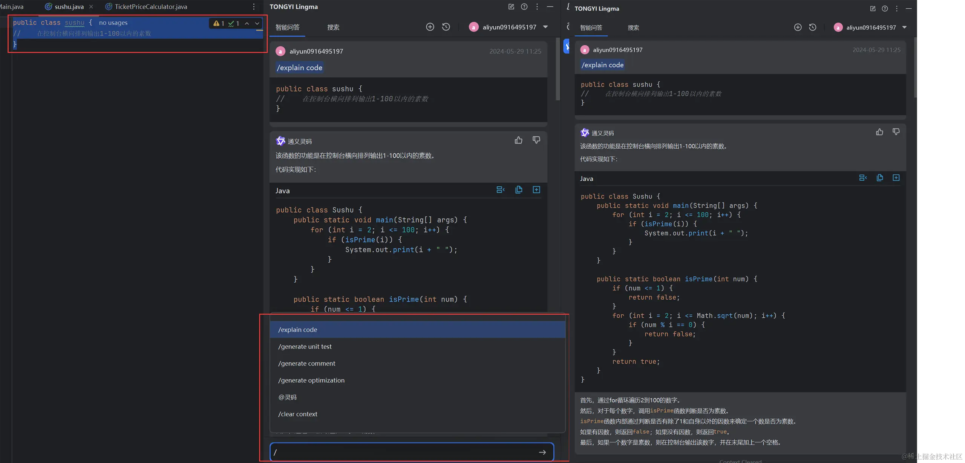Click class name sushu in editor
Image resolution: width=965 pixels, height=463 pixels.
pos(74,23)
